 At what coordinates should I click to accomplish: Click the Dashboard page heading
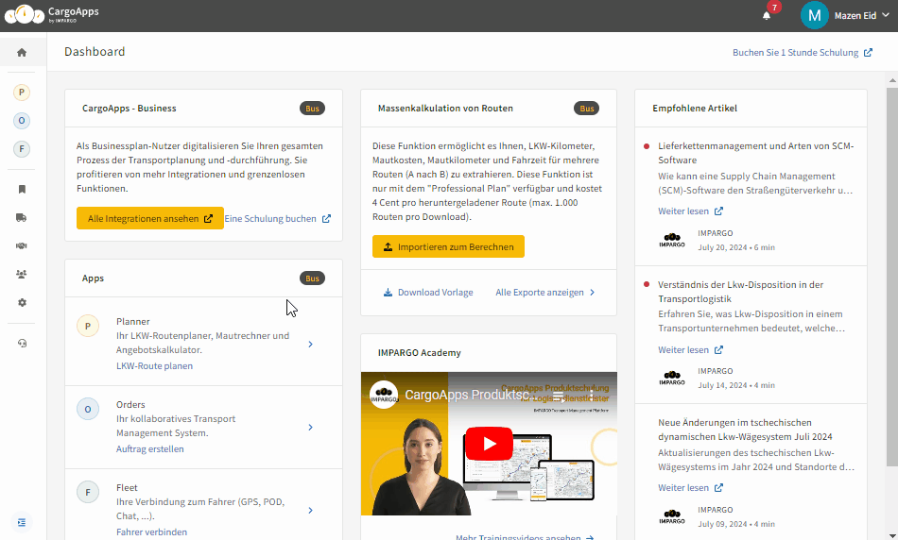pos(95,52)
